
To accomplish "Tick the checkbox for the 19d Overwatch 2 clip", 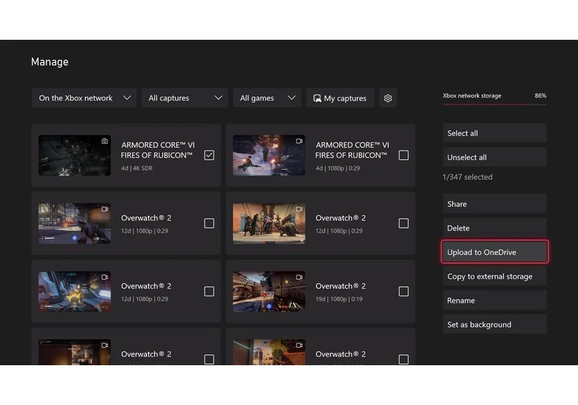I will click(x=404, y=291).
